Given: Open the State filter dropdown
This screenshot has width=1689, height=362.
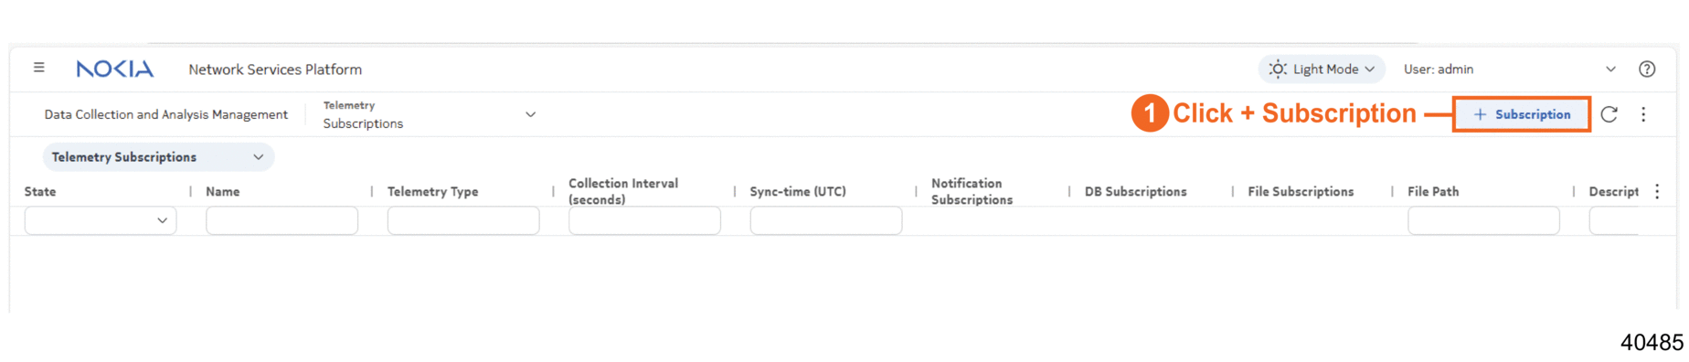Looking at the screenshot, I should [101, 220].
